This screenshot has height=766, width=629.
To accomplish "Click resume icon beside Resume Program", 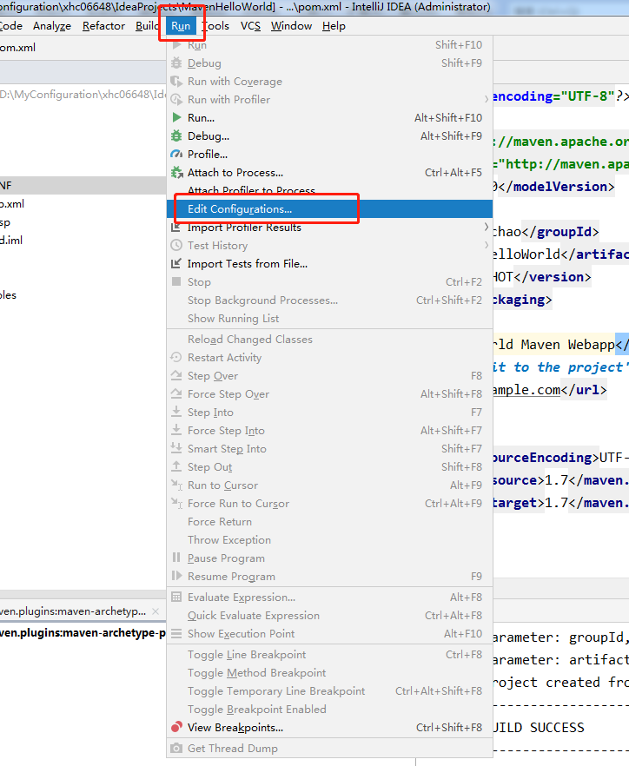I will 176,576.
